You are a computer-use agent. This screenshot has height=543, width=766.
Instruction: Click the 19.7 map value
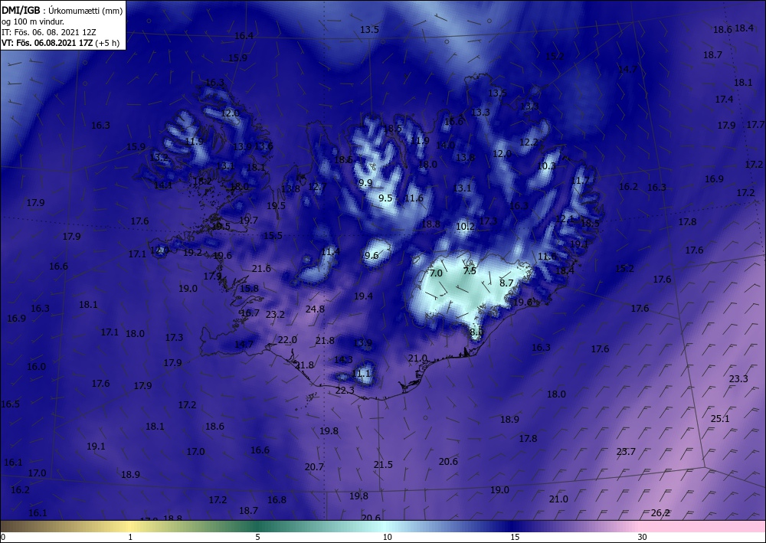click(x=248, y=221)
